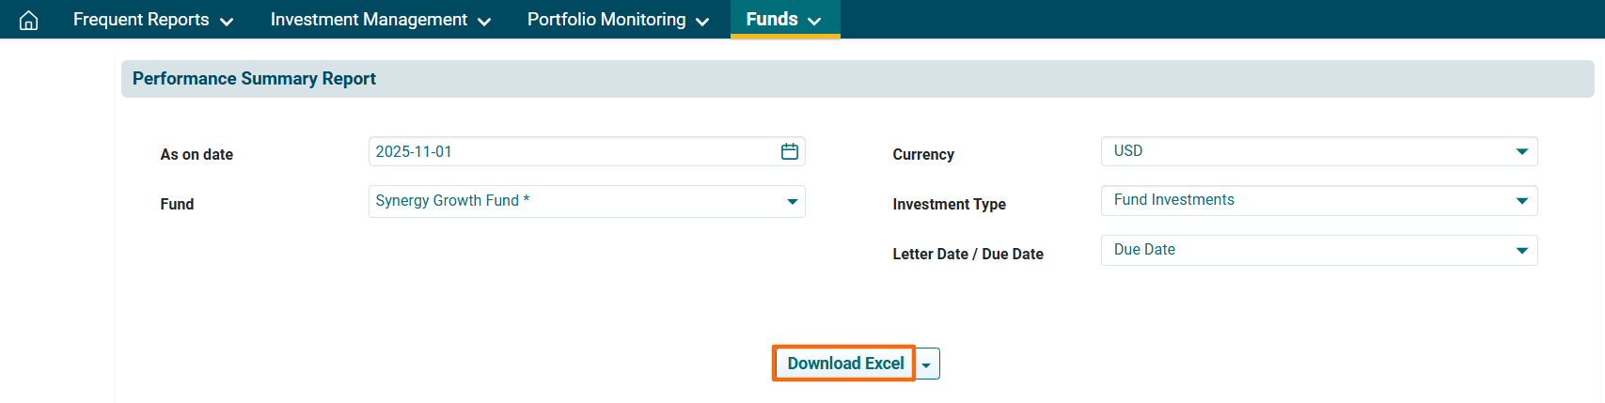Image resolution: width=1605 pixels, height=403 pixels.
Task: Click the As on date input field
Action: pyautogui.click(x=574, y=151)
